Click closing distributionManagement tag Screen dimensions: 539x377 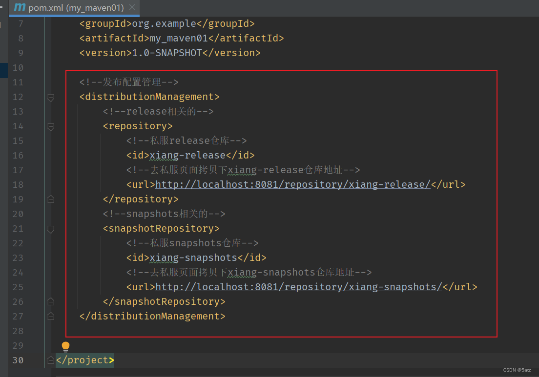point(152,316)
